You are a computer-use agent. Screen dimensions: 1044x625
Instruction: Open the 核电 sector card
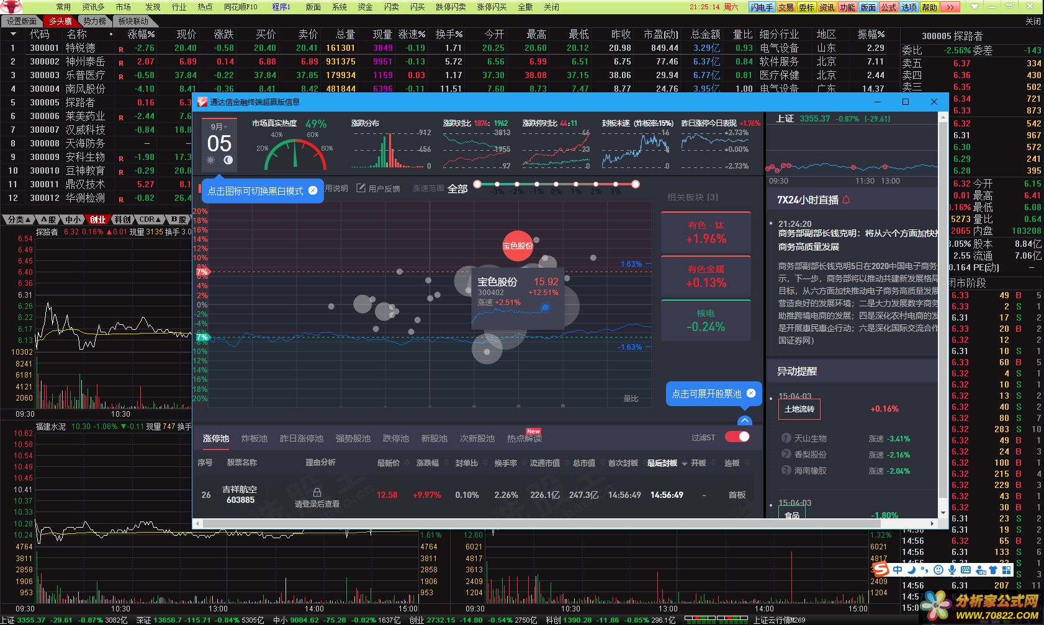click(706, 321)
